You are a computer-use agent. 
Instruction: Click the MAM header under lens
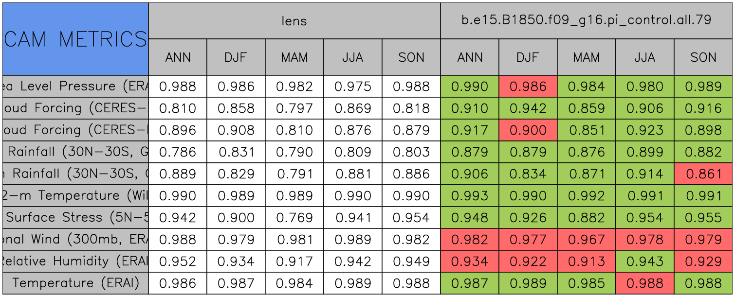[294, 57]
